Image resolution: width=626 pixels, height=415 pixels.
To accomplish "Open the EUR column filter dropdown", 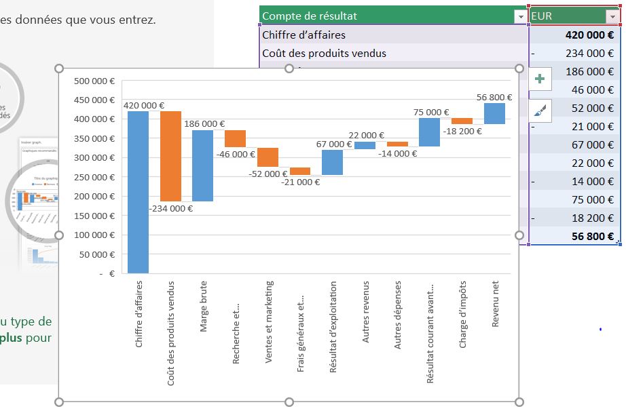I will click(x=612, y=17).
